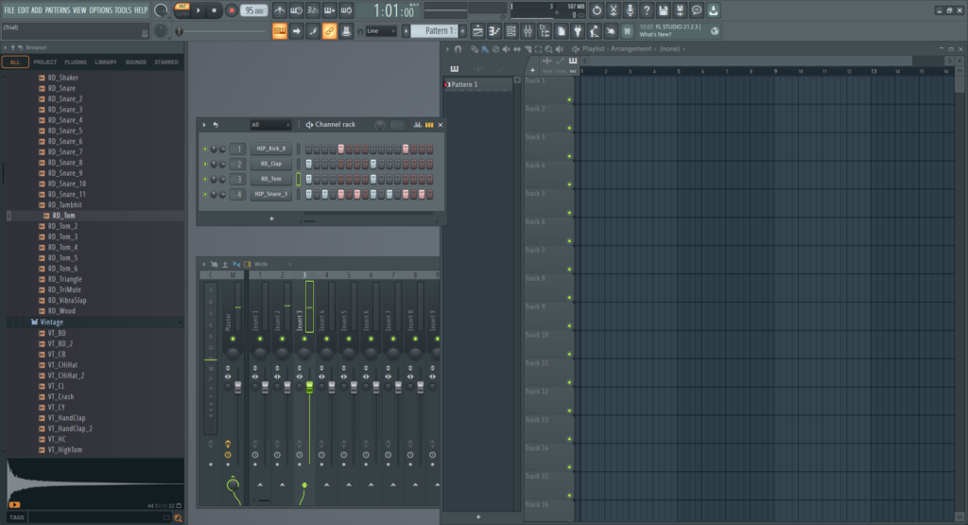Select the mute tool in Playlist
This screenshot has height=525, width=968.
507,49
